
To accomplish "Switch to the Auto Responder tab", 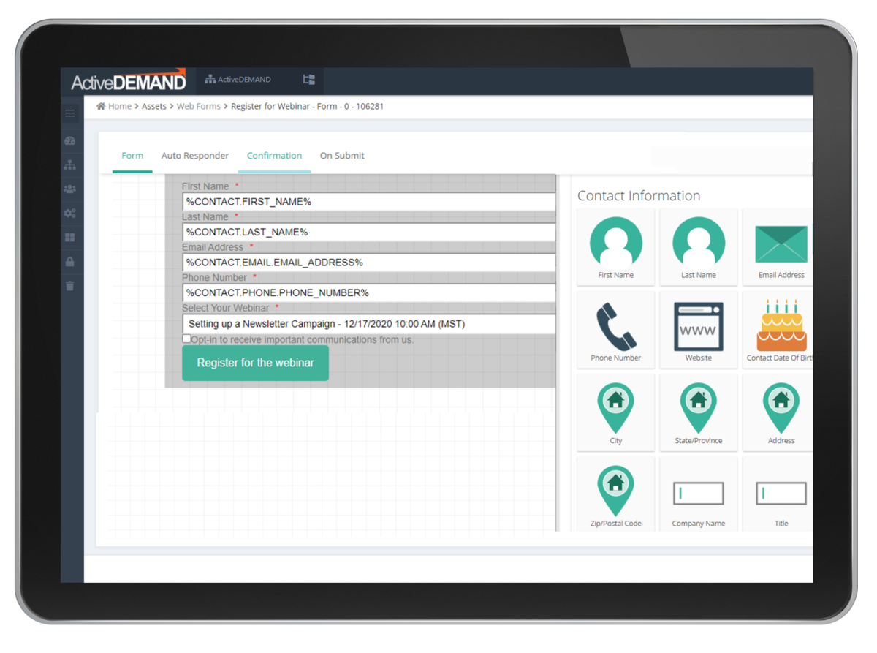I will (x=195, y=156).
